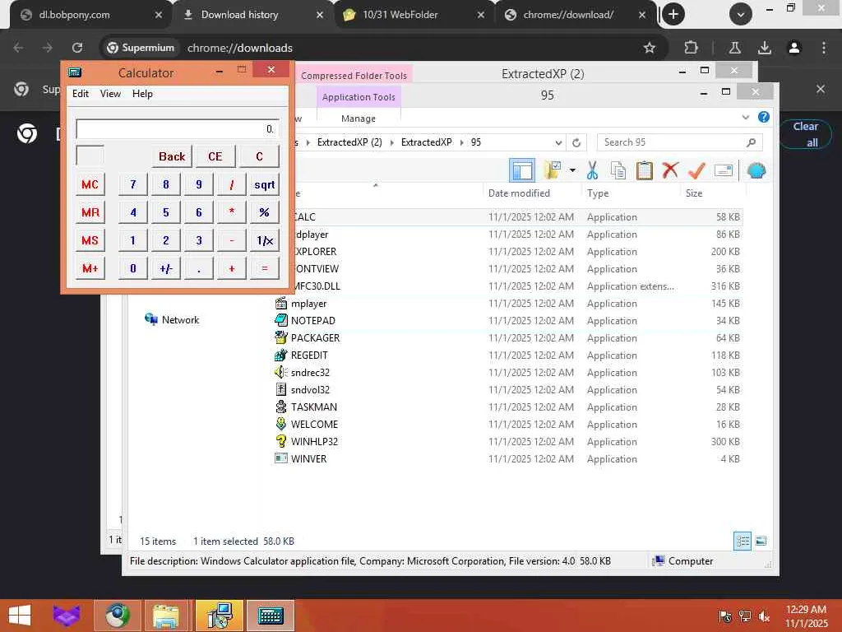Click the MC memory clear button

90,184
